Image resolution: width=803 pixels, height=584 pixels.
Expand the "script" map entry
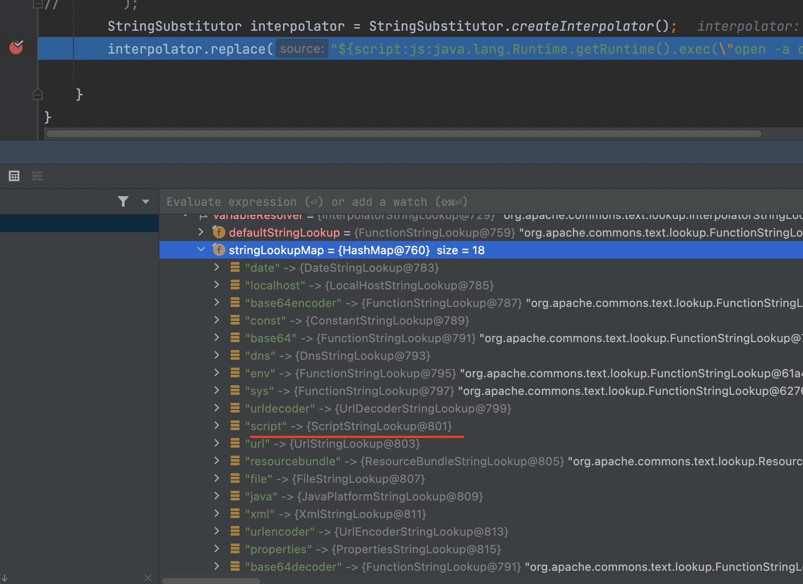(217, 425)
